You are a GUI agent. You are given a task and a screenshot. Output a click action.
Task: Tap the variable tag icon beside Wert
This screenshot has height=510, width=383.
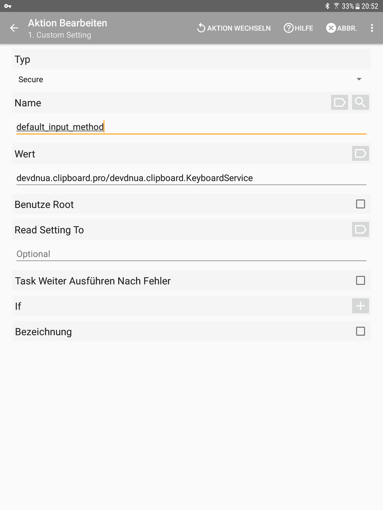(360, 153)
